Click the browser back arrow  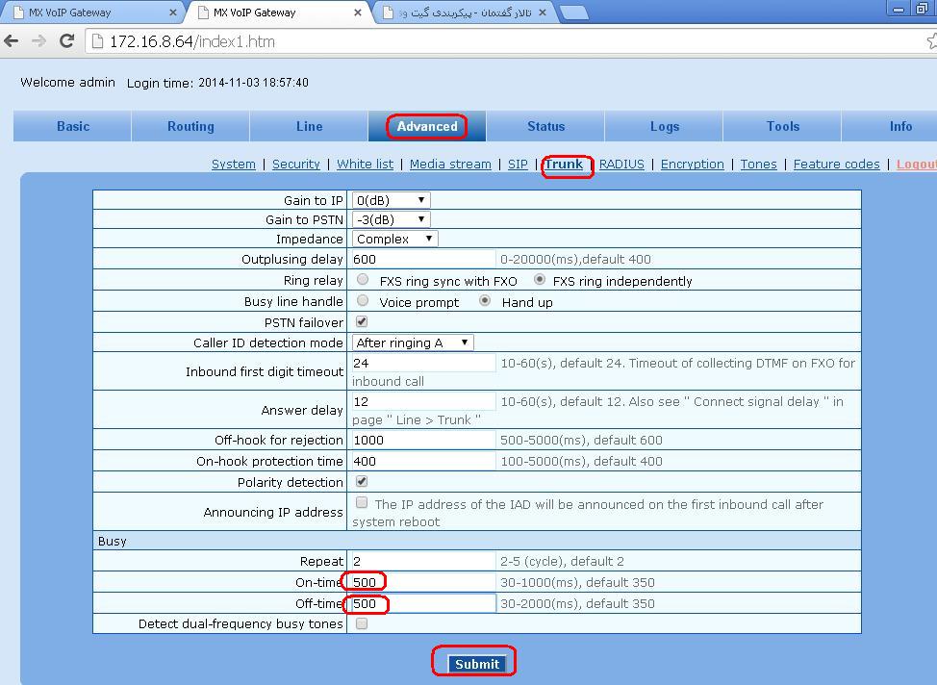coord(12,41)
